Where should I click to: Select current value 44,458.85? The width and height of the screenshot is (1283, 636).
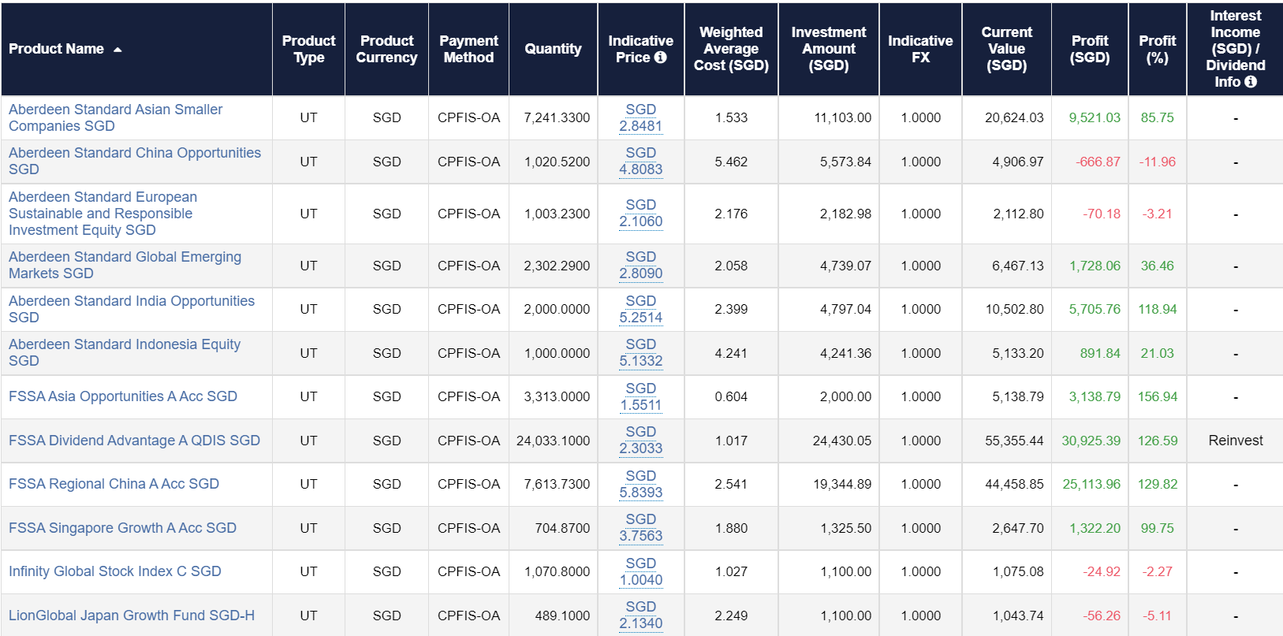tap(1014, 484)
